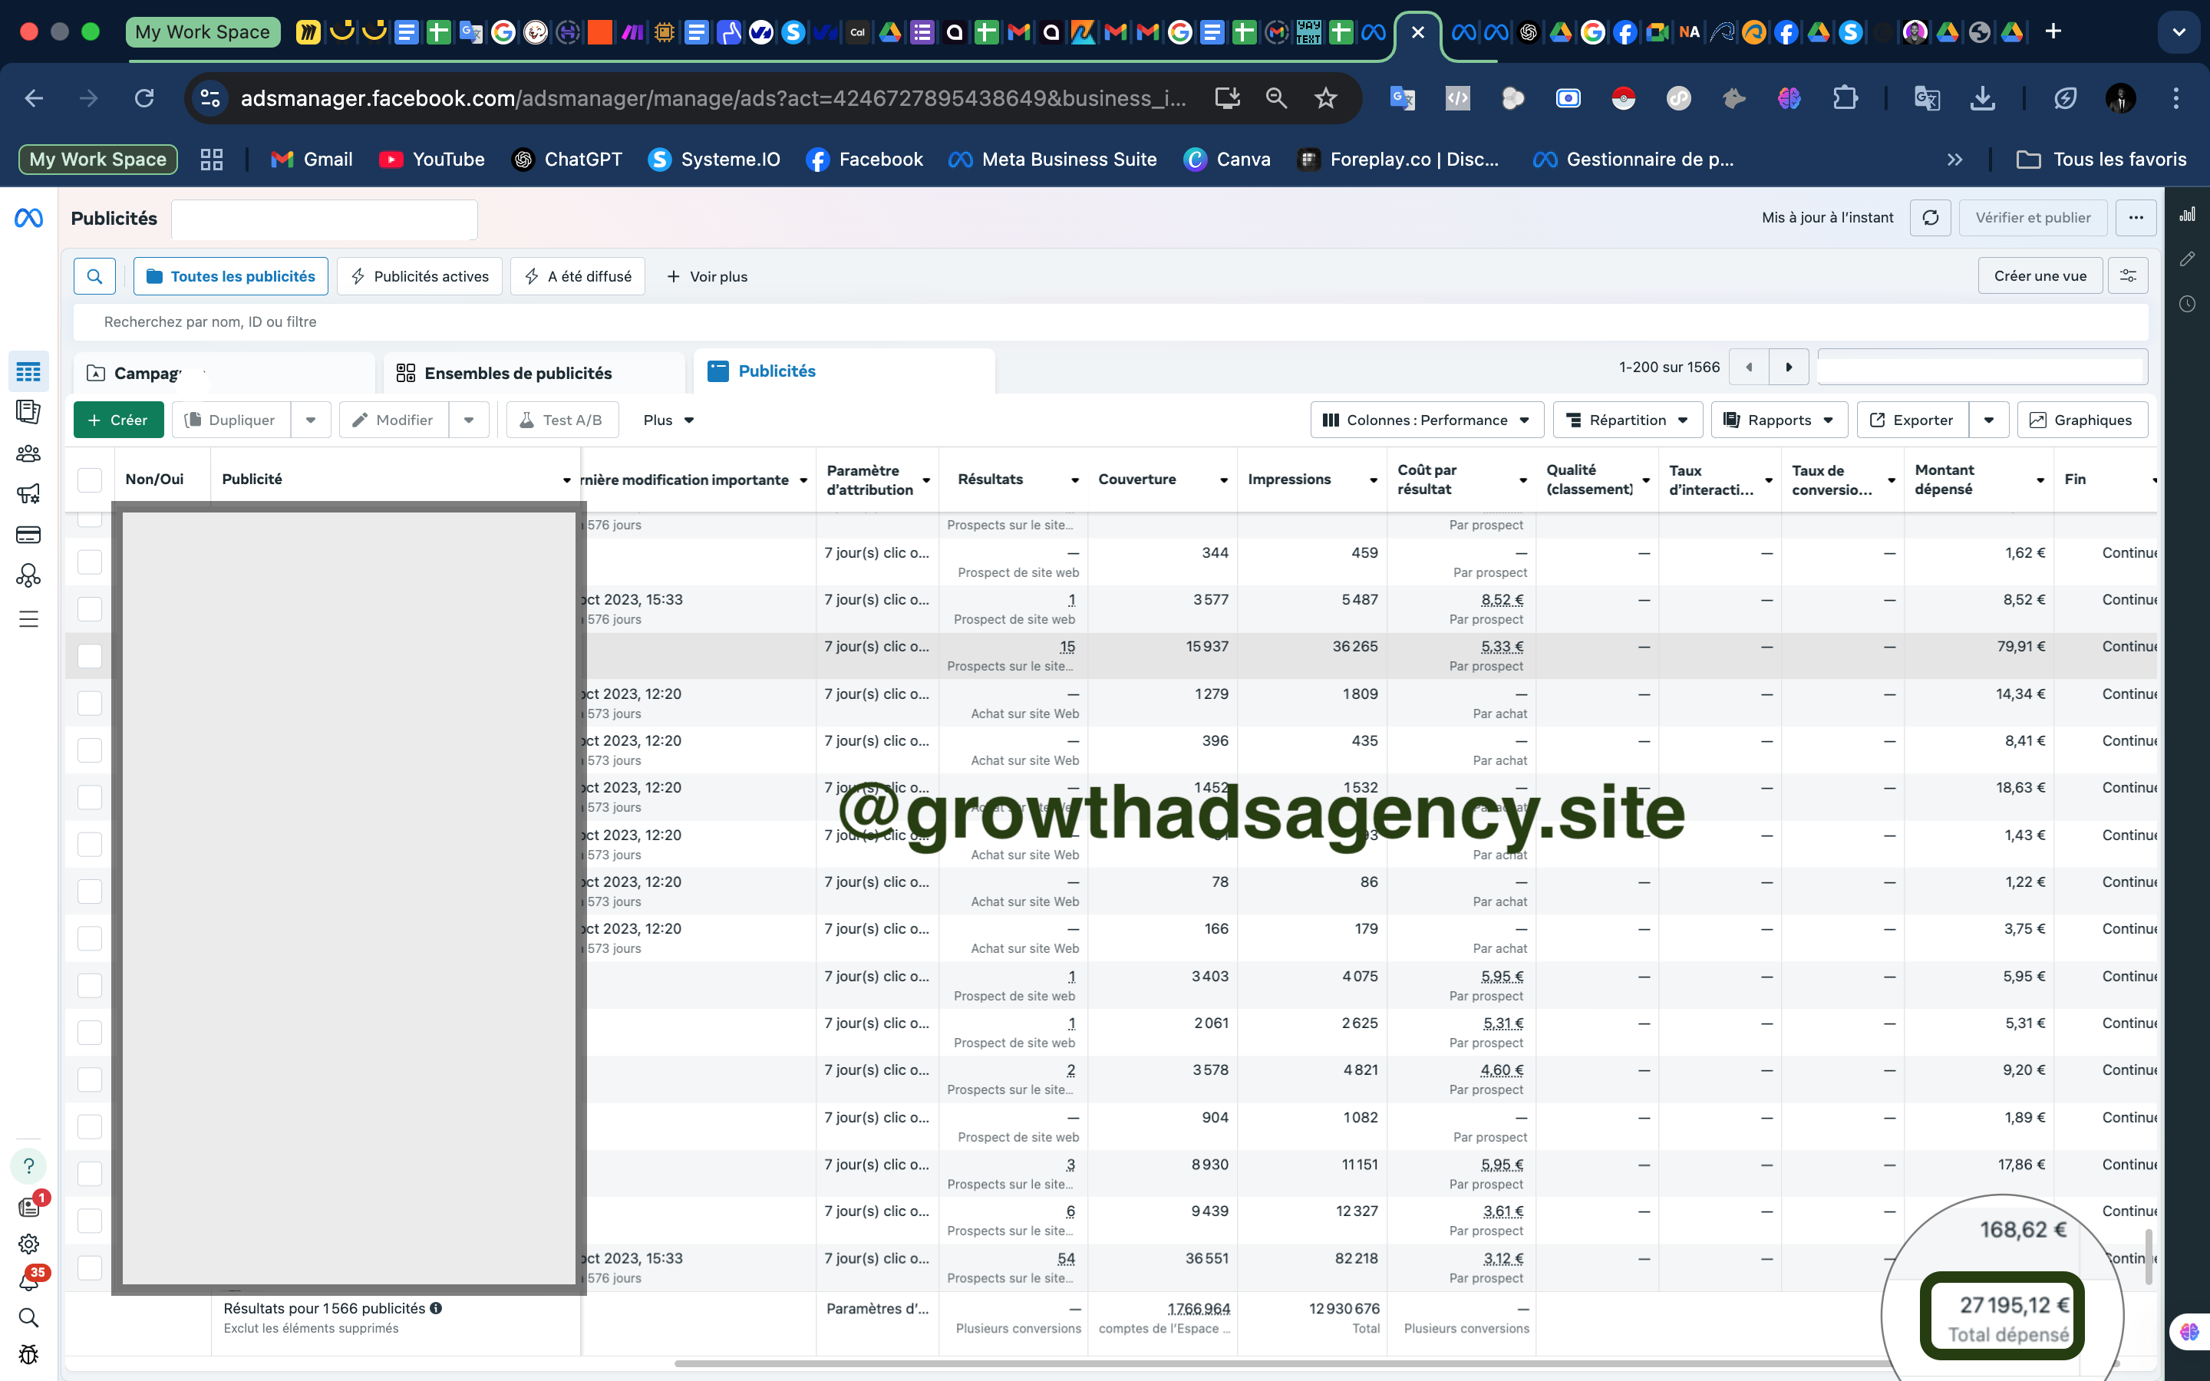Open the Résultats column header arrow

(1075, 480)
